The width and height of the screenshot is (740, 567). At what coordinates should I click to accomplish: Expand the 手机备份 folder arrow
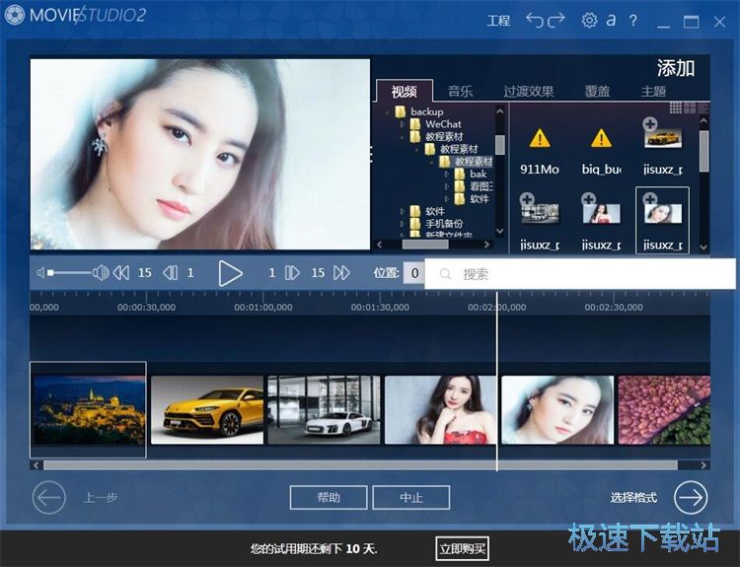(403, 224)
